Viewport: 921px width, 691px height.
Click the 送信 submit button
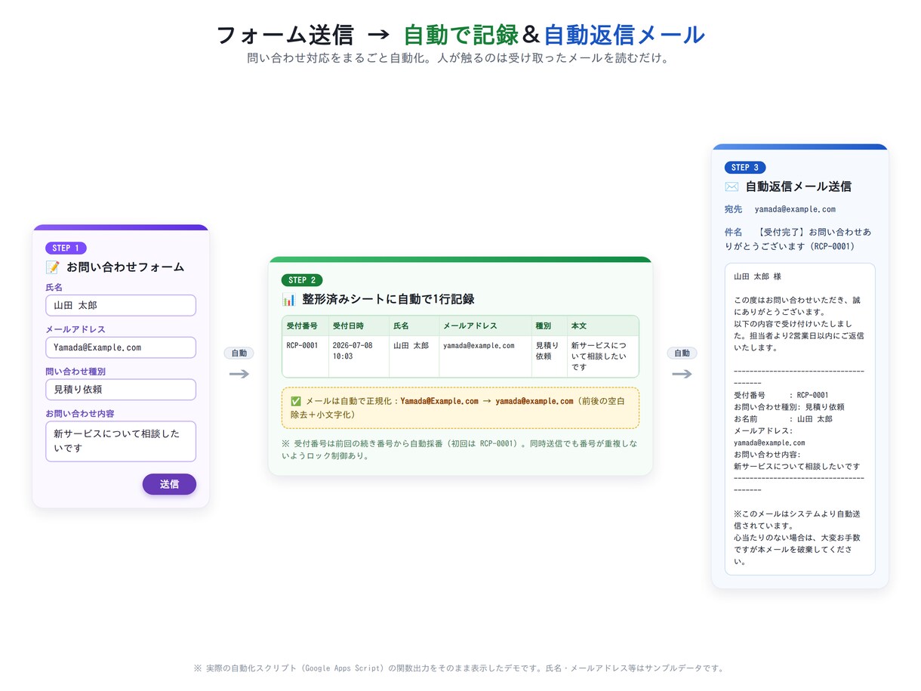[169, 484]
